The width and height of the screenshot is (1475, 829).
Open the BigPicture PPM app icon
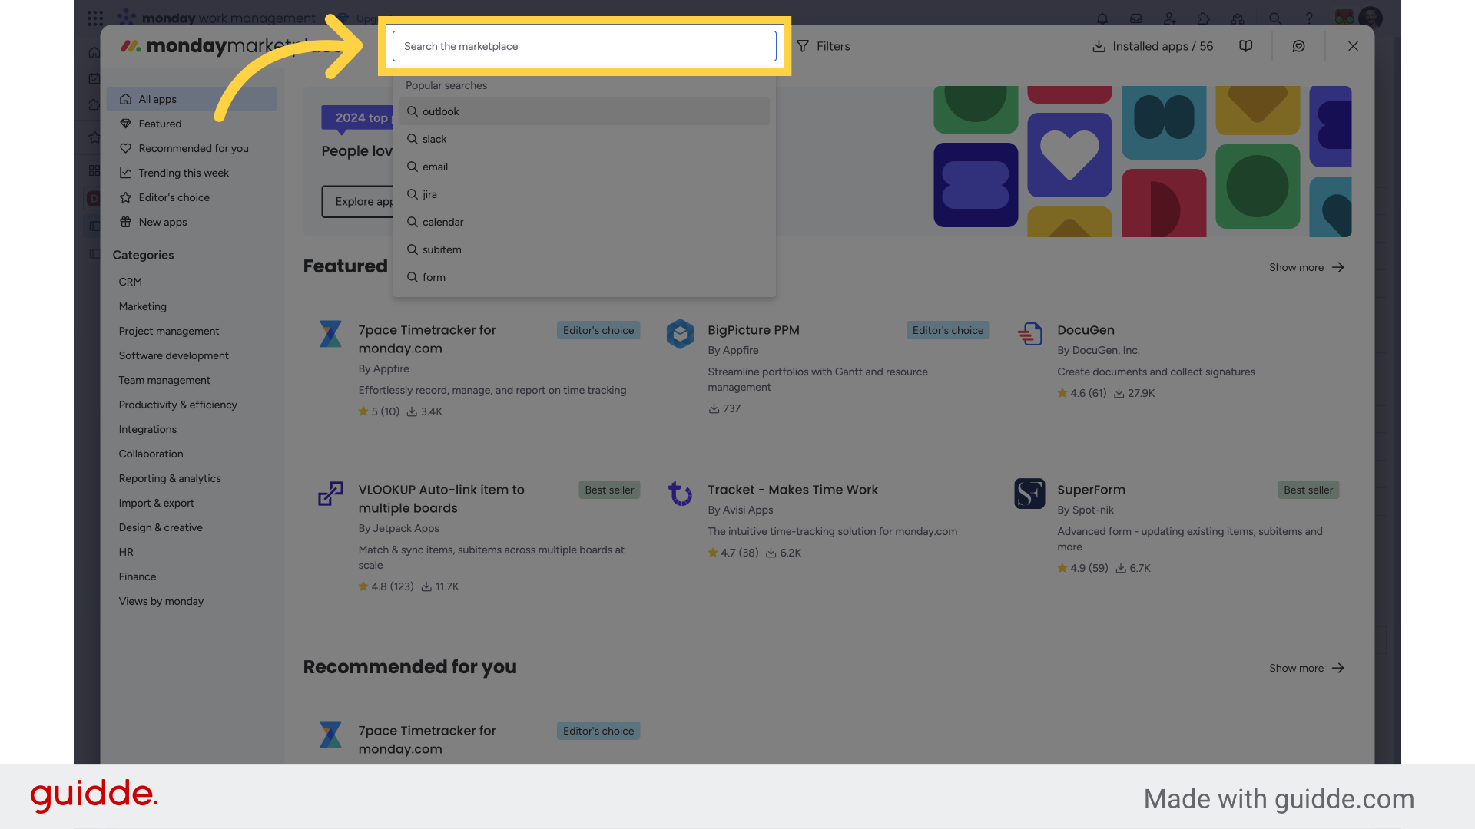tap(680, 334)
